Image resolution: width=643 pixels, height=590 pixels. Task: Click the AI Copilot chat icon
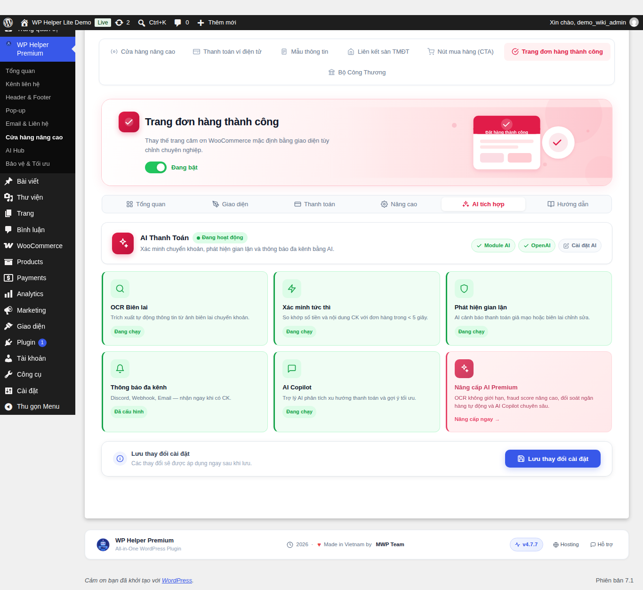[292, 369]
